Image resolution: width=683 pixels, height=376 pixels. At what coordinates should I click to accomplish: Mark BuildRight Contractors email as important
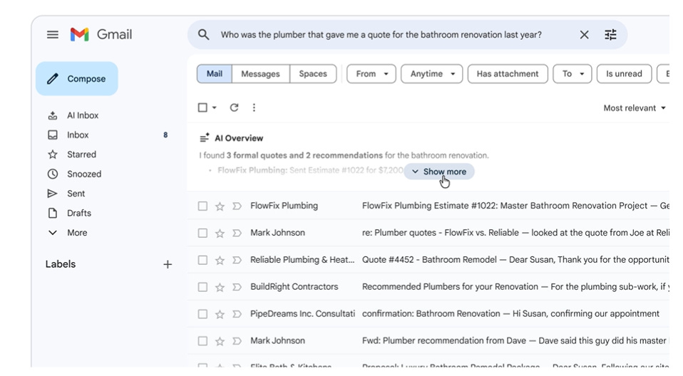pyautogui.click(x=237, y=287)
